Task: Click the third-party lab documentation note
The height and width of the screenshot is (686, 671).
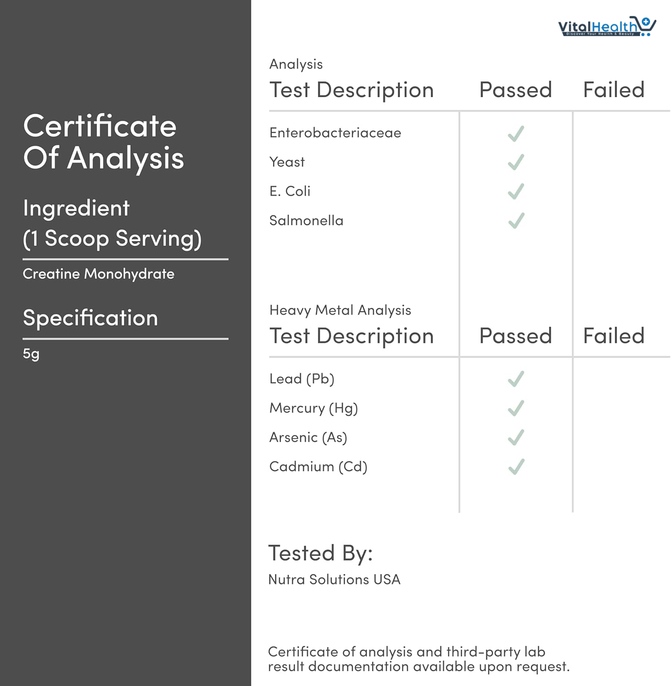Action: (x=419, y=659)
